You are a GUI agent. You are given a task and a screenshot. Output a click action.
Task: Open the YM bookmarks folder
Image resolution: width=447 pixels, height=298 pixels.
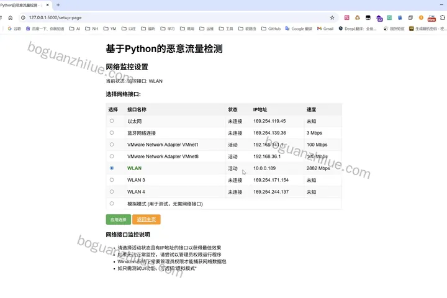click(110, 29)
